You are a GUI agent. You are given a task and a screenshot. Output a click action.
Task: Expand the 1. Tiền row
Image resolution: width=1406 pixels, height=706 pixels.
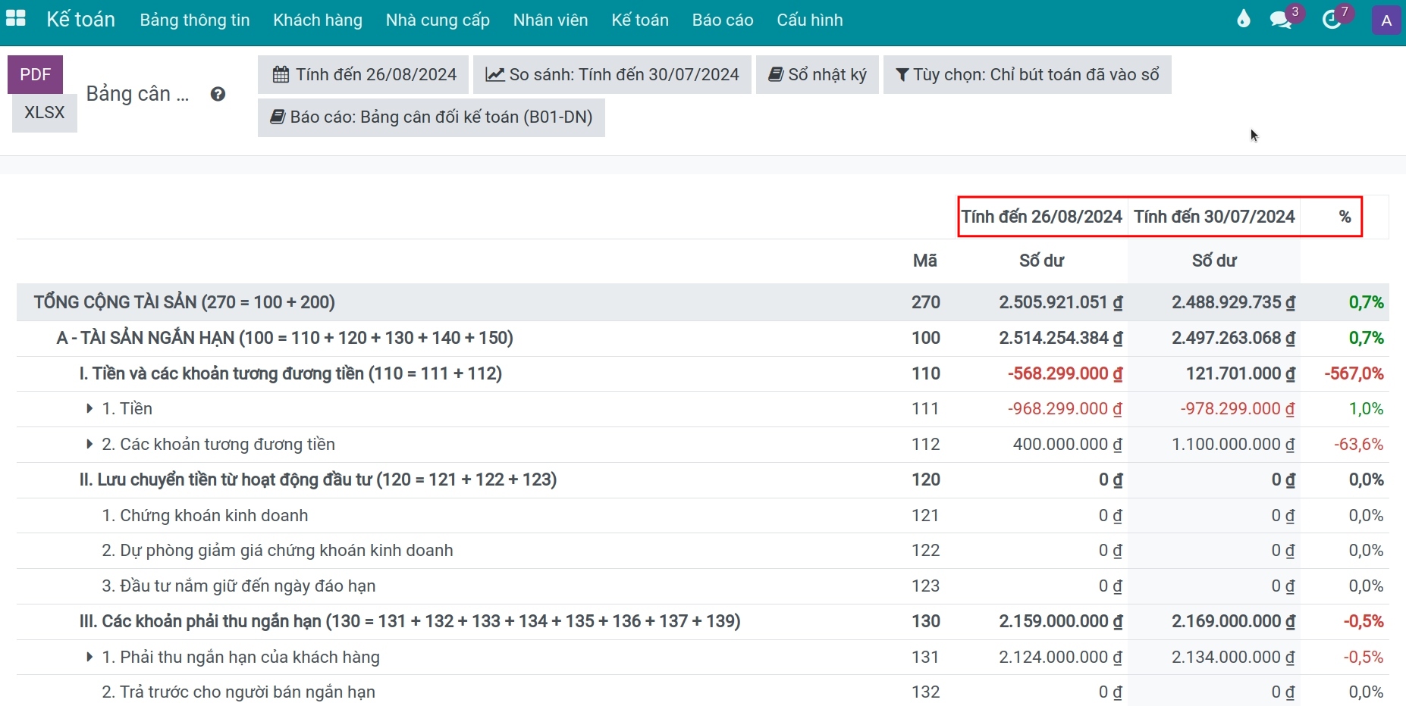point(89,409)
